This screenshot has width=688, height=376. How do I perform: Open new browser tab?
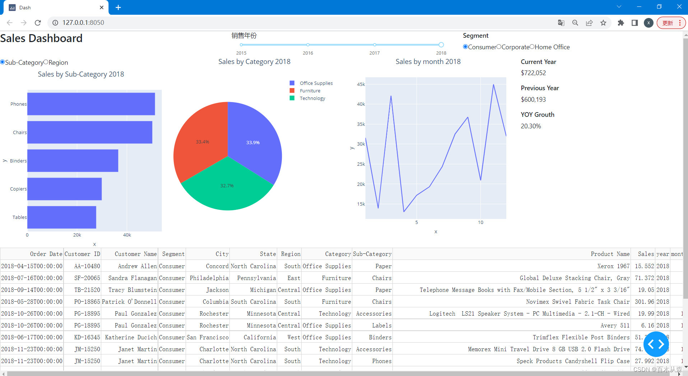click(118, 8)
